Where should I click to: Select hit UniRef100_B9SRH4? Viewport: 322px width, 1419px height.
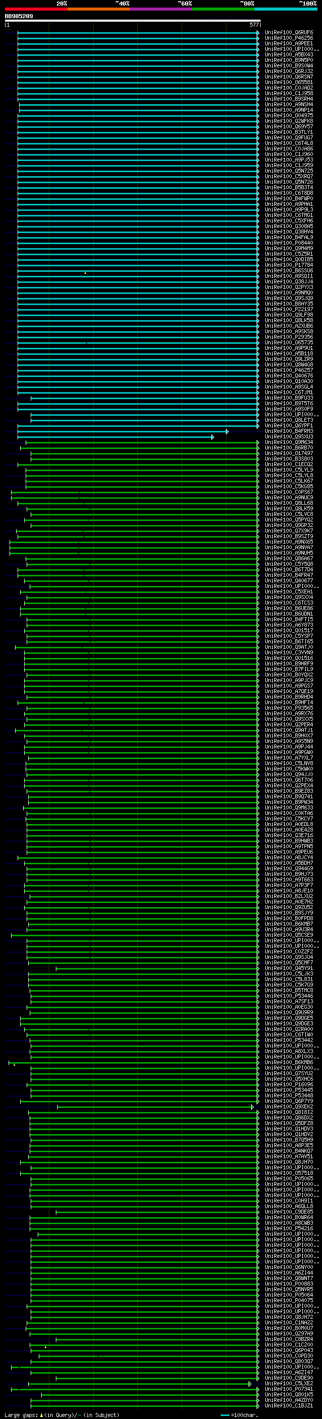coord(289,99)
